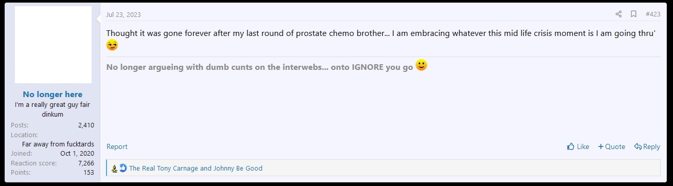This screenshot has height=186, width=673.
Task: Click the 'Far away from fucktards' location
Action: pos(58,144)
